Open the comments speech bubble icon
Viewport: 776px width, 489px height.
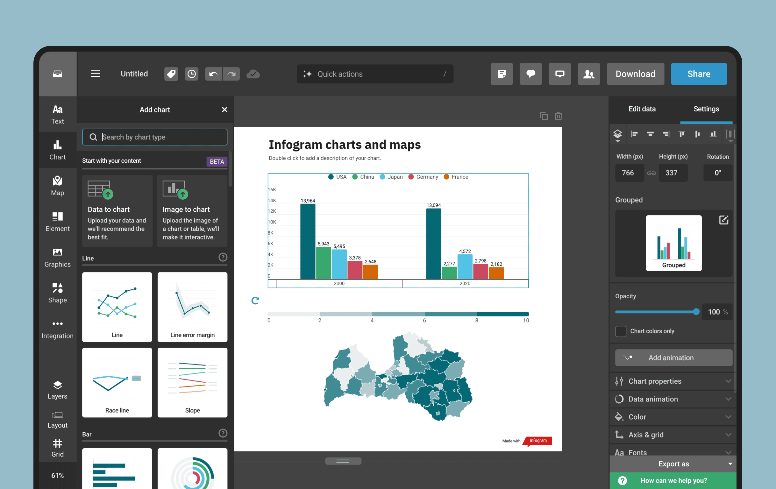point(530,74)
